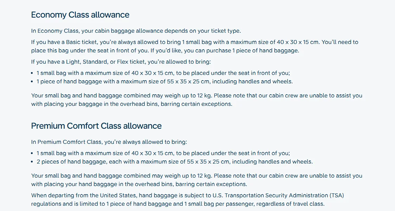Click the word Flex in the ticket types line
Image resolution: width=395 pixels, height=211 pixels.
click(x=122, y=62)
